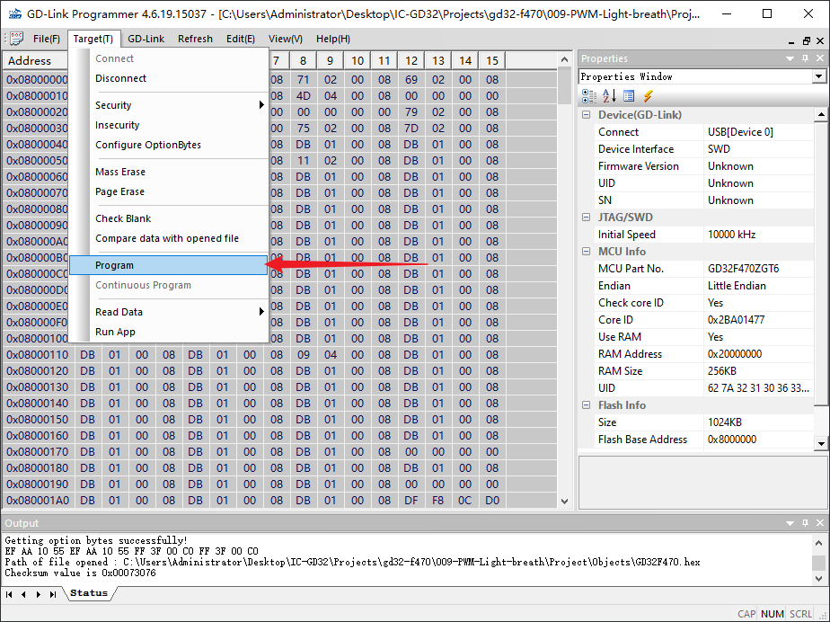Click the Address column header
This screenshot has height=622, width=830.
(37, 60)
